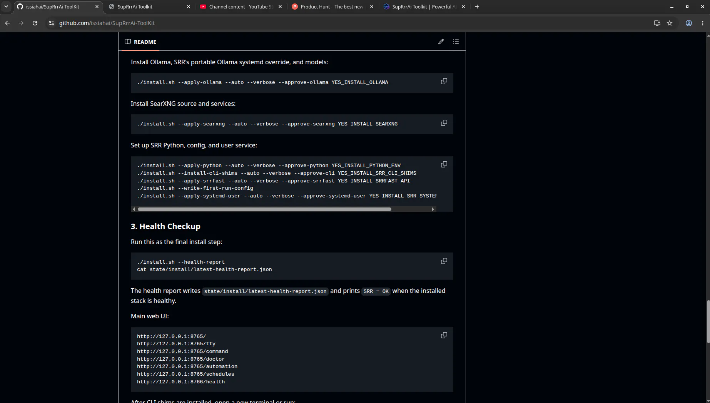This screenshot has height=403, width=710.
Task: Click the ./install.sh --health-report line
Action: click(181, 262)
